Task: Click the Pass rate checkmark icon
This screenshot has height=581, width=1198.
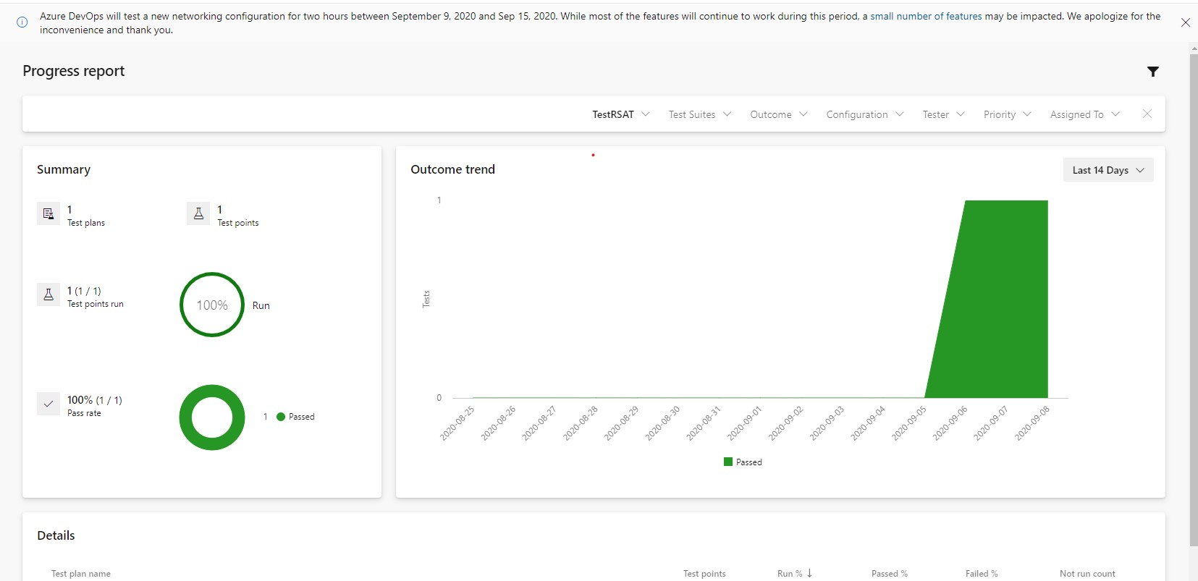Action: point(48,404)
